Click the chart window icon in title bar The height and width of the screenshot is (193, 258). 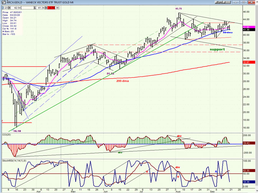tap(2, 2)
